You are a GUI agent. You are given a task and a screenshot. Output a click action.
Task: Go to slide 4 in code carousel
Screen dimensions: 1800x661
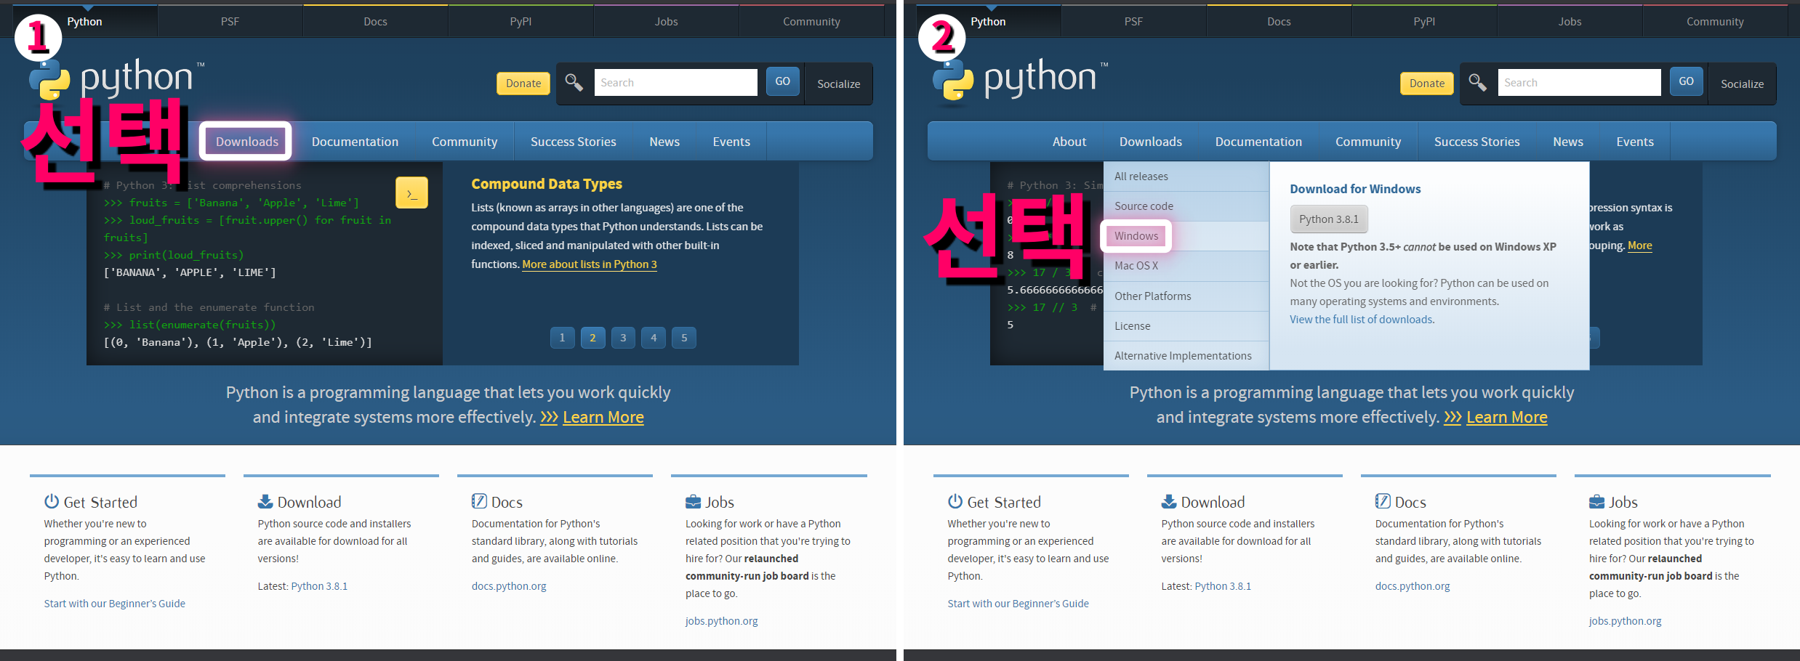coord(654,338)
